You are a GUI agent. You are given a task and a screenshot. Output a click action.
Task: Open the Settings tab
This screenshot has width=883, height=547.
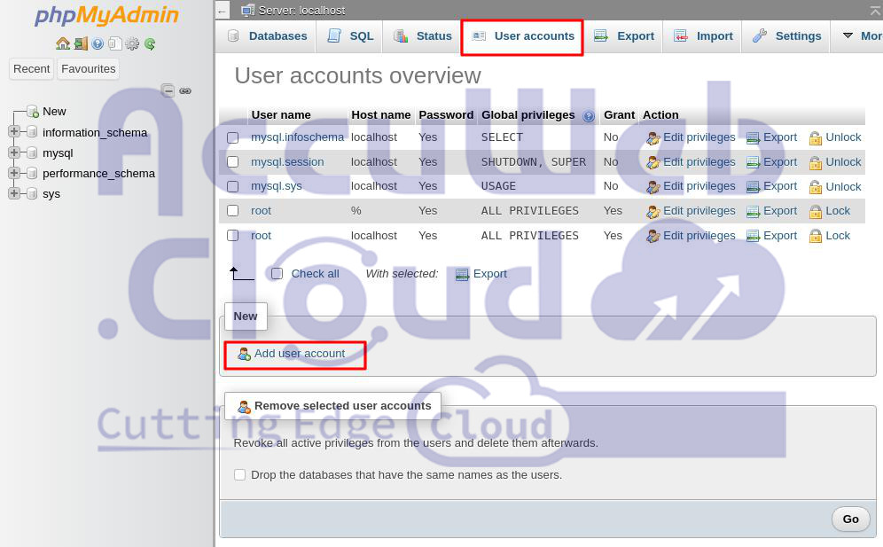tap(786, 36)
